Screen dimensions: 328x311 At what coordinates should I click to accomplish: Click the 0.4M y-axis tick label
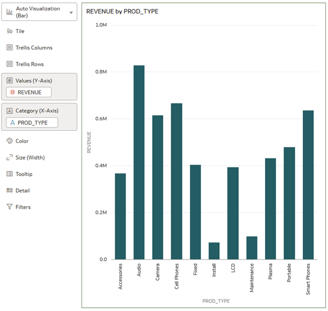click(101, 165)
